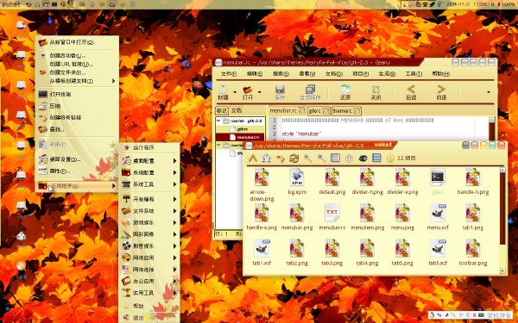
Task: Select the menubar.rc TXT file icon
Action: [332, 213]
